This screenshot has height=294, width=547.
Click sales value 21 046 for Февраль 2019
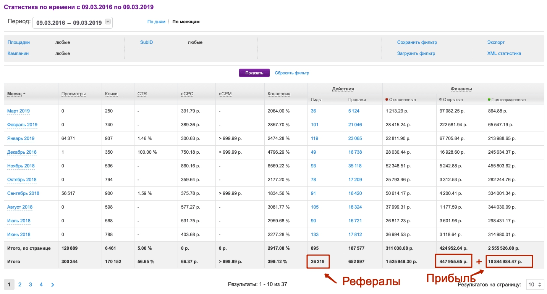[x=355, y=125]
